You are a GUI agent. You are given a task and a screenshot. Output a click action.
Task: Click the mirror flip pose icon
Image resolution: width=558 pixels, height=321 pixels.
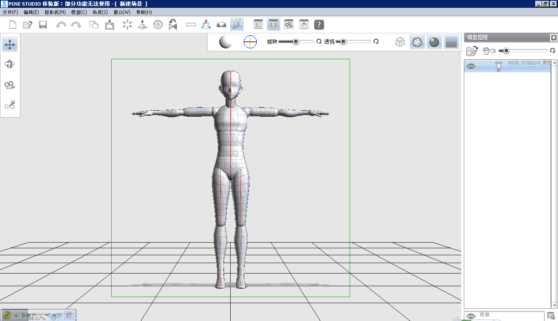point(173,25)
